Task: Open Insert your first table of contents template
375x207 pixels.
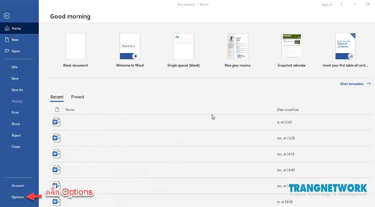Action: [345, 50]
